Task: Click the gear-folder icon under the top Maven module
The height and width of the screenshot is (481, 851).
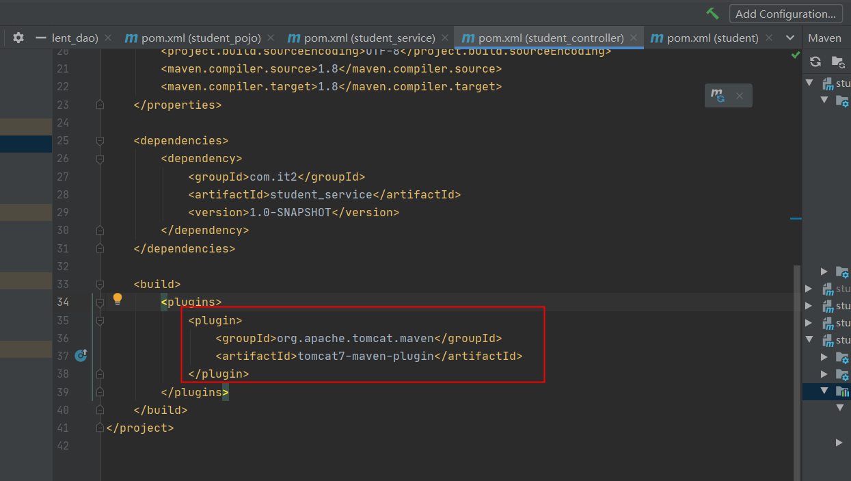Action: pos(843,101)
